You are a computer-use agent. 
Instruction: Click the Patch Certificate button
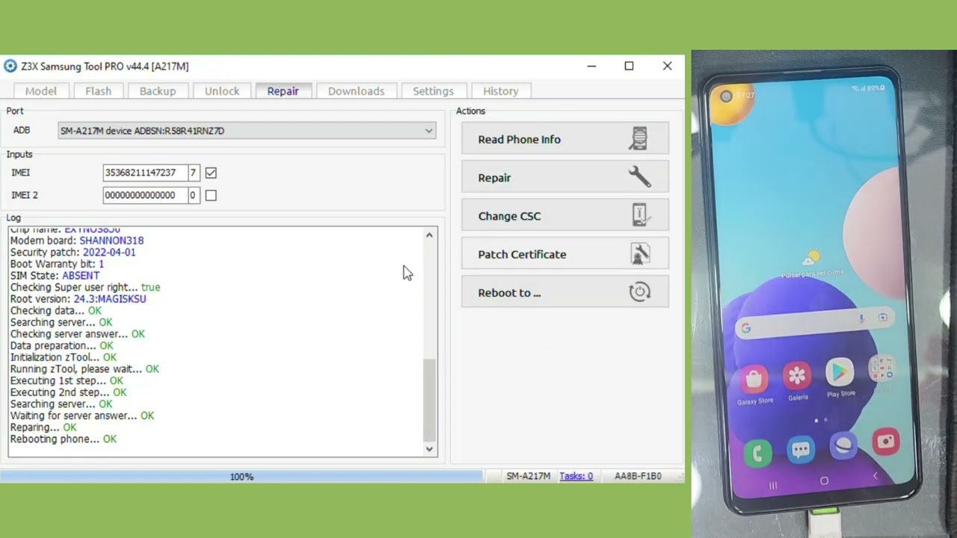(565, 254)
